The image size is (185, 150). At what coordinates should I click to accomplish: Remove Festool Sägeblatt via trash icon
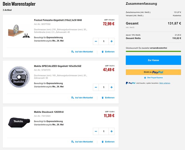coord(102,52)
